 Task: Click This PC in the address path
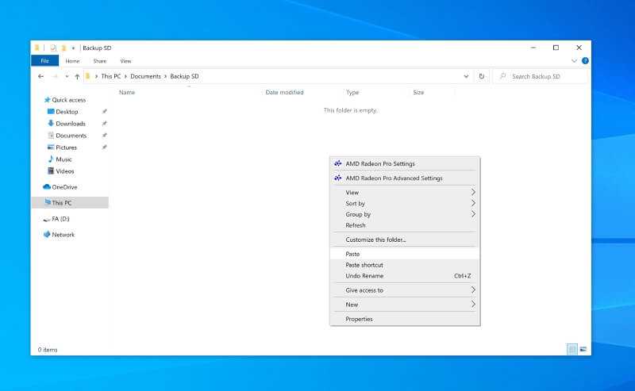pos(111,76)
